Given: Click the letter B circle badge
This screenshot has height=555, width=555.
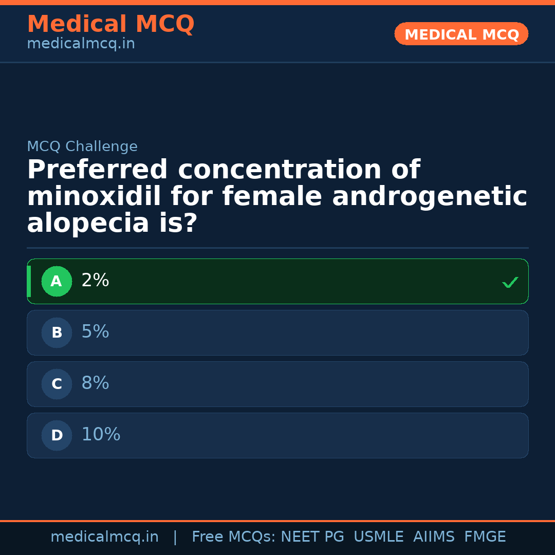Looking at the screenshot, I should coord(57,333).
